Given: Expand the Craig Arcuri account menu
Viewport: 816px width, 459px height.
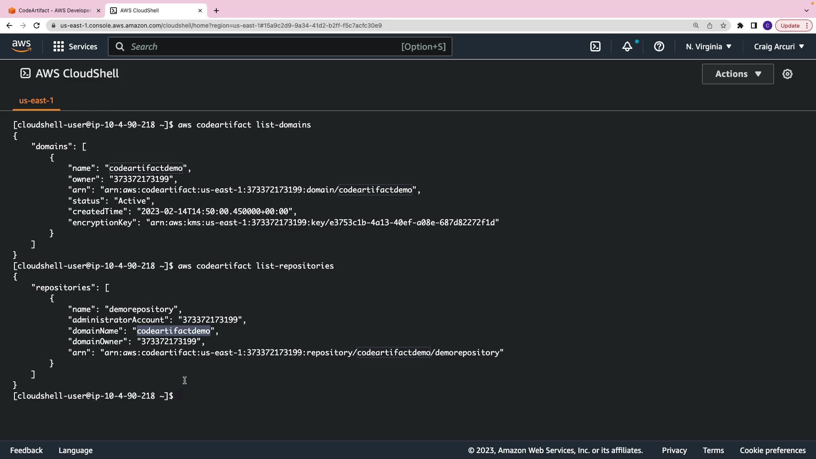Looking at the screenshot, I should 779,47.
